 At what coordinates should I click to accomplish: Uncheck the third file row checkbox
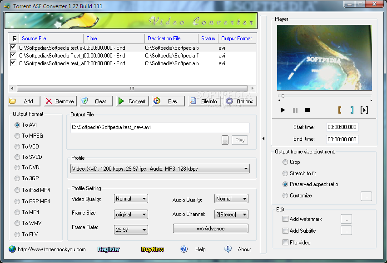pos(13,63)
